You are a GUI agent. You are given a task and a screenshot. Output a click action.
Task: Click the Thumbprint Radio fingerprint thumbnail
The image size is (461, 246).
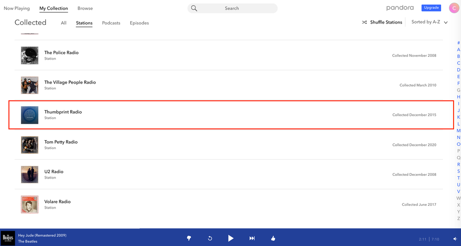[x=30, y=115]
